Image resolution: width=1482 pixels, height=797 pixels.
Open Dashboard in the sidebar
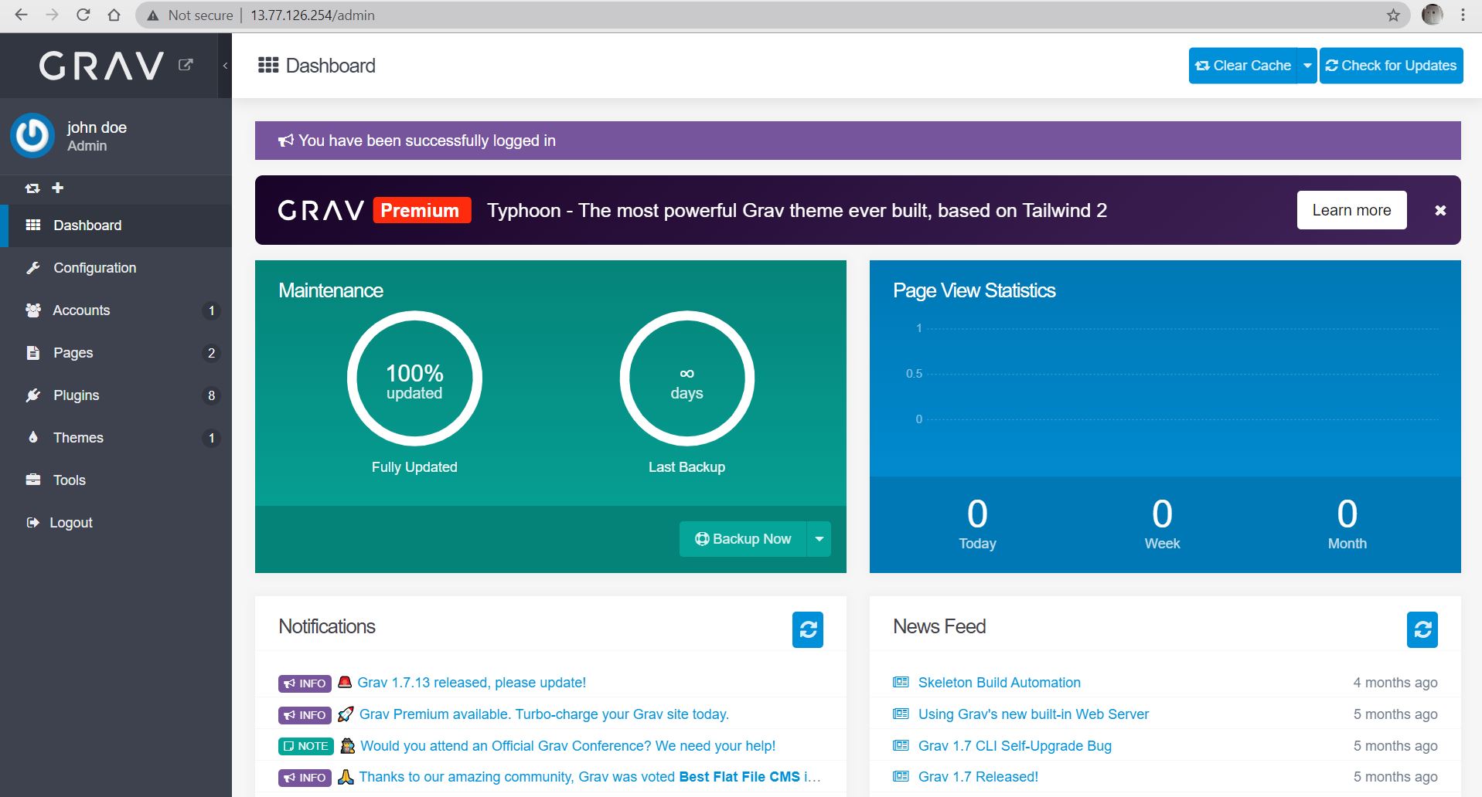click(x=116, y=226)
